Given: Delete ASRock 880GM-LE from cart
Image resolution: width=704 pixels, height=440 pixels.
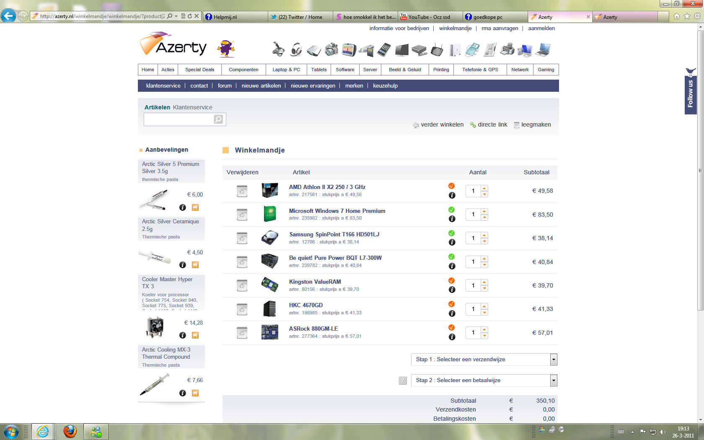Looking at the screenshot, I should click(242, 333).
